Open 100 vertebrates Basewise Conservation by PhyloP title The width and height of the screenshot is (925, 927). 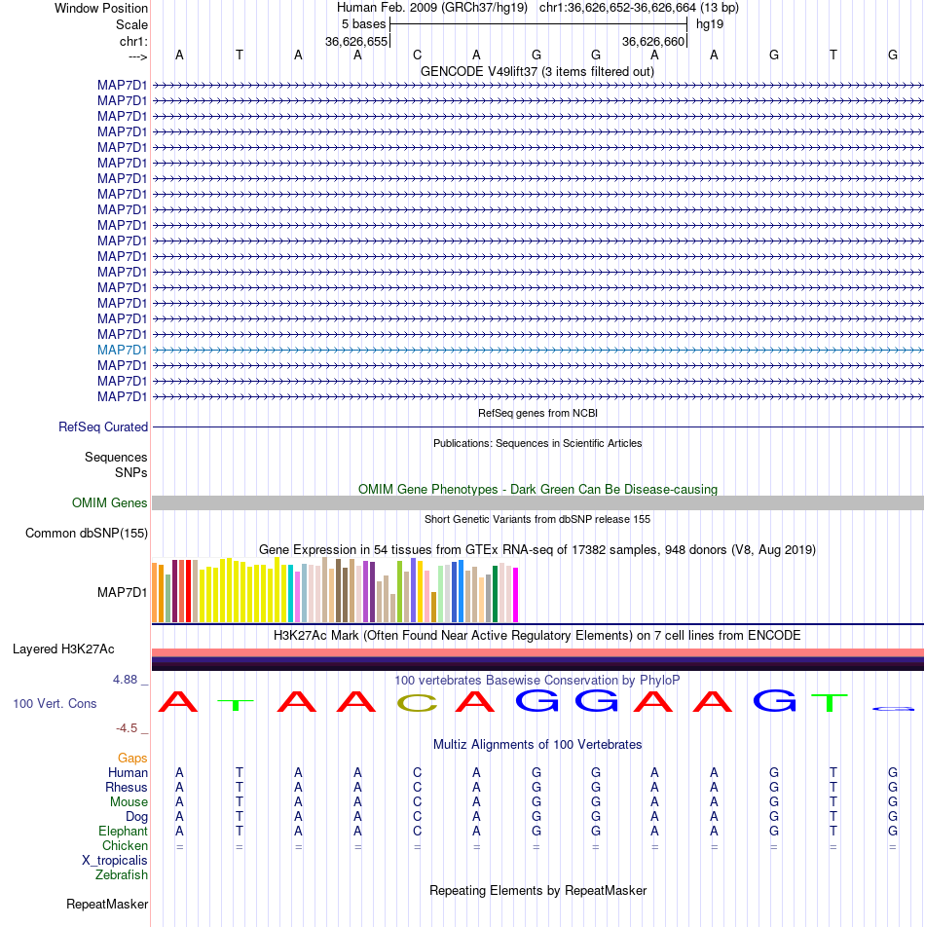tap(537, 680)
